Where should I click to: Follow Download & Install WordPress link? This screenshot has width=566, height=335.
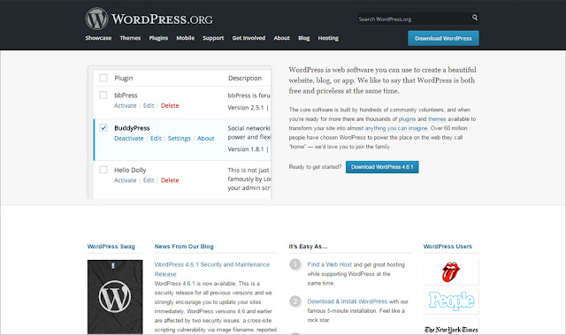[x=348, y=301]
